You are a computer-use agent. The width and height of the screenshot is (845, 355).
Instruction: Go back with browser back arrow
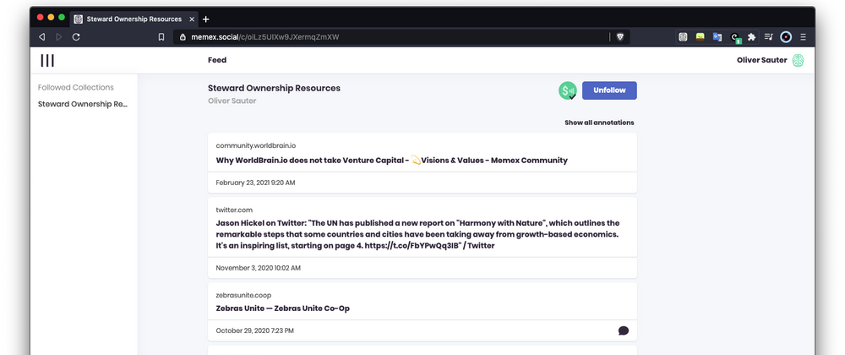(x=42, y=37)
